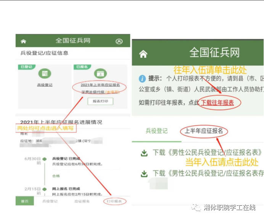The image size is (264, 216).
Task: Click the 下载往年报表 link
Action: 217,103
